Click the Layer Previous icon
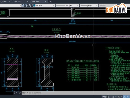The width and height of the screenshot is (130, 98). (27, 5)
